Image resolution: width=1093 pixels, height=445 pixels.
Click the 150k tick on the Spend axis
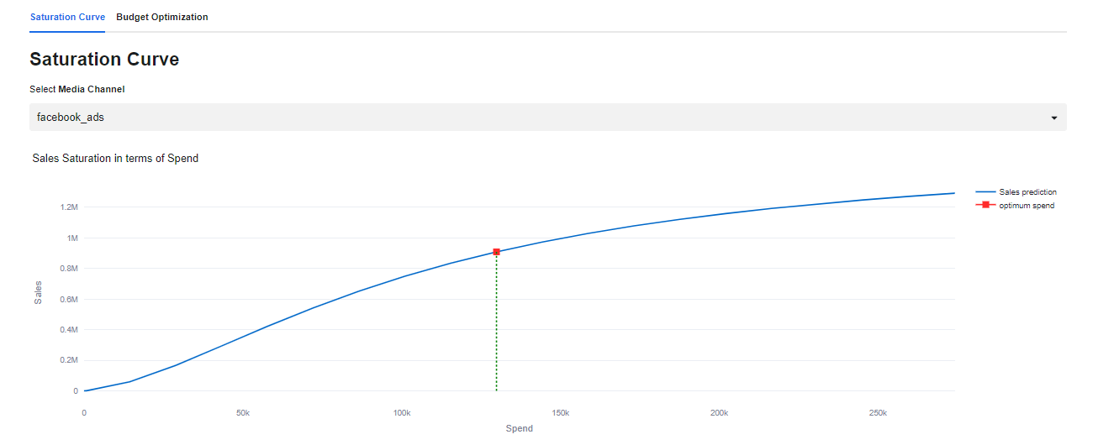point(560,413)
